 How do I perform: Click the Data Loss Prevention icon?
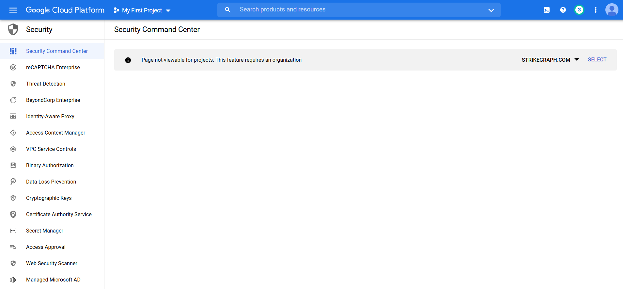click(13, 182)
